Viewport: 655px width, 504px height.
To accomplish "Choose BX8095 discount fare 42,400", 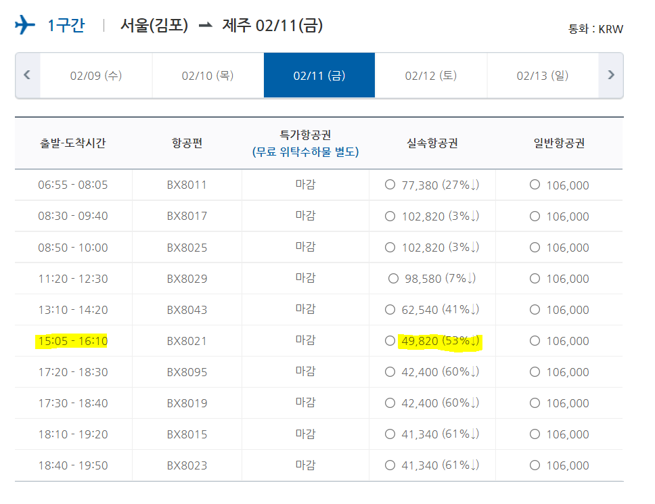I will point(390,371).
